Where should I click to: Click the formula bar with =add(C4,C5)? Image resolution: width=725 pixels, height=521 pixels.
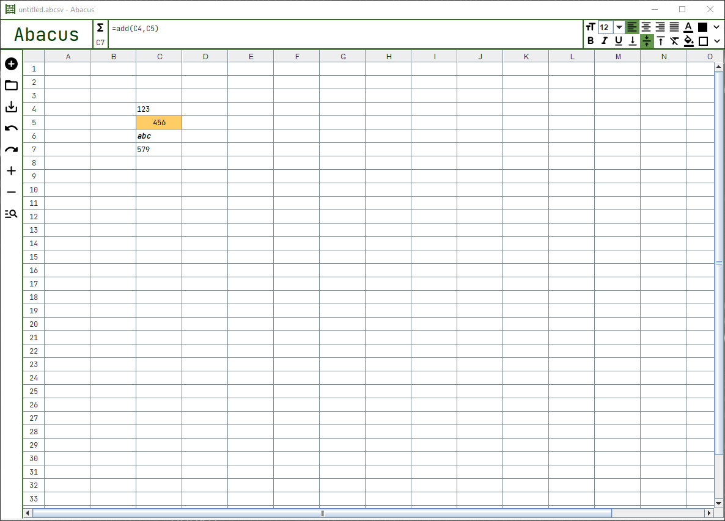click(345, 34)
